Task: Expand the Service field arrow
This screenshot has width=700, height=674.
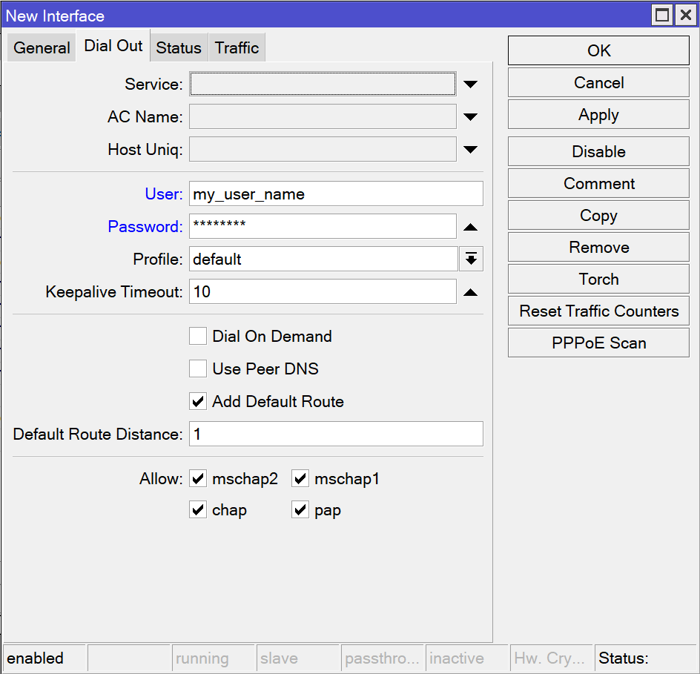Action: click(470, 85)
